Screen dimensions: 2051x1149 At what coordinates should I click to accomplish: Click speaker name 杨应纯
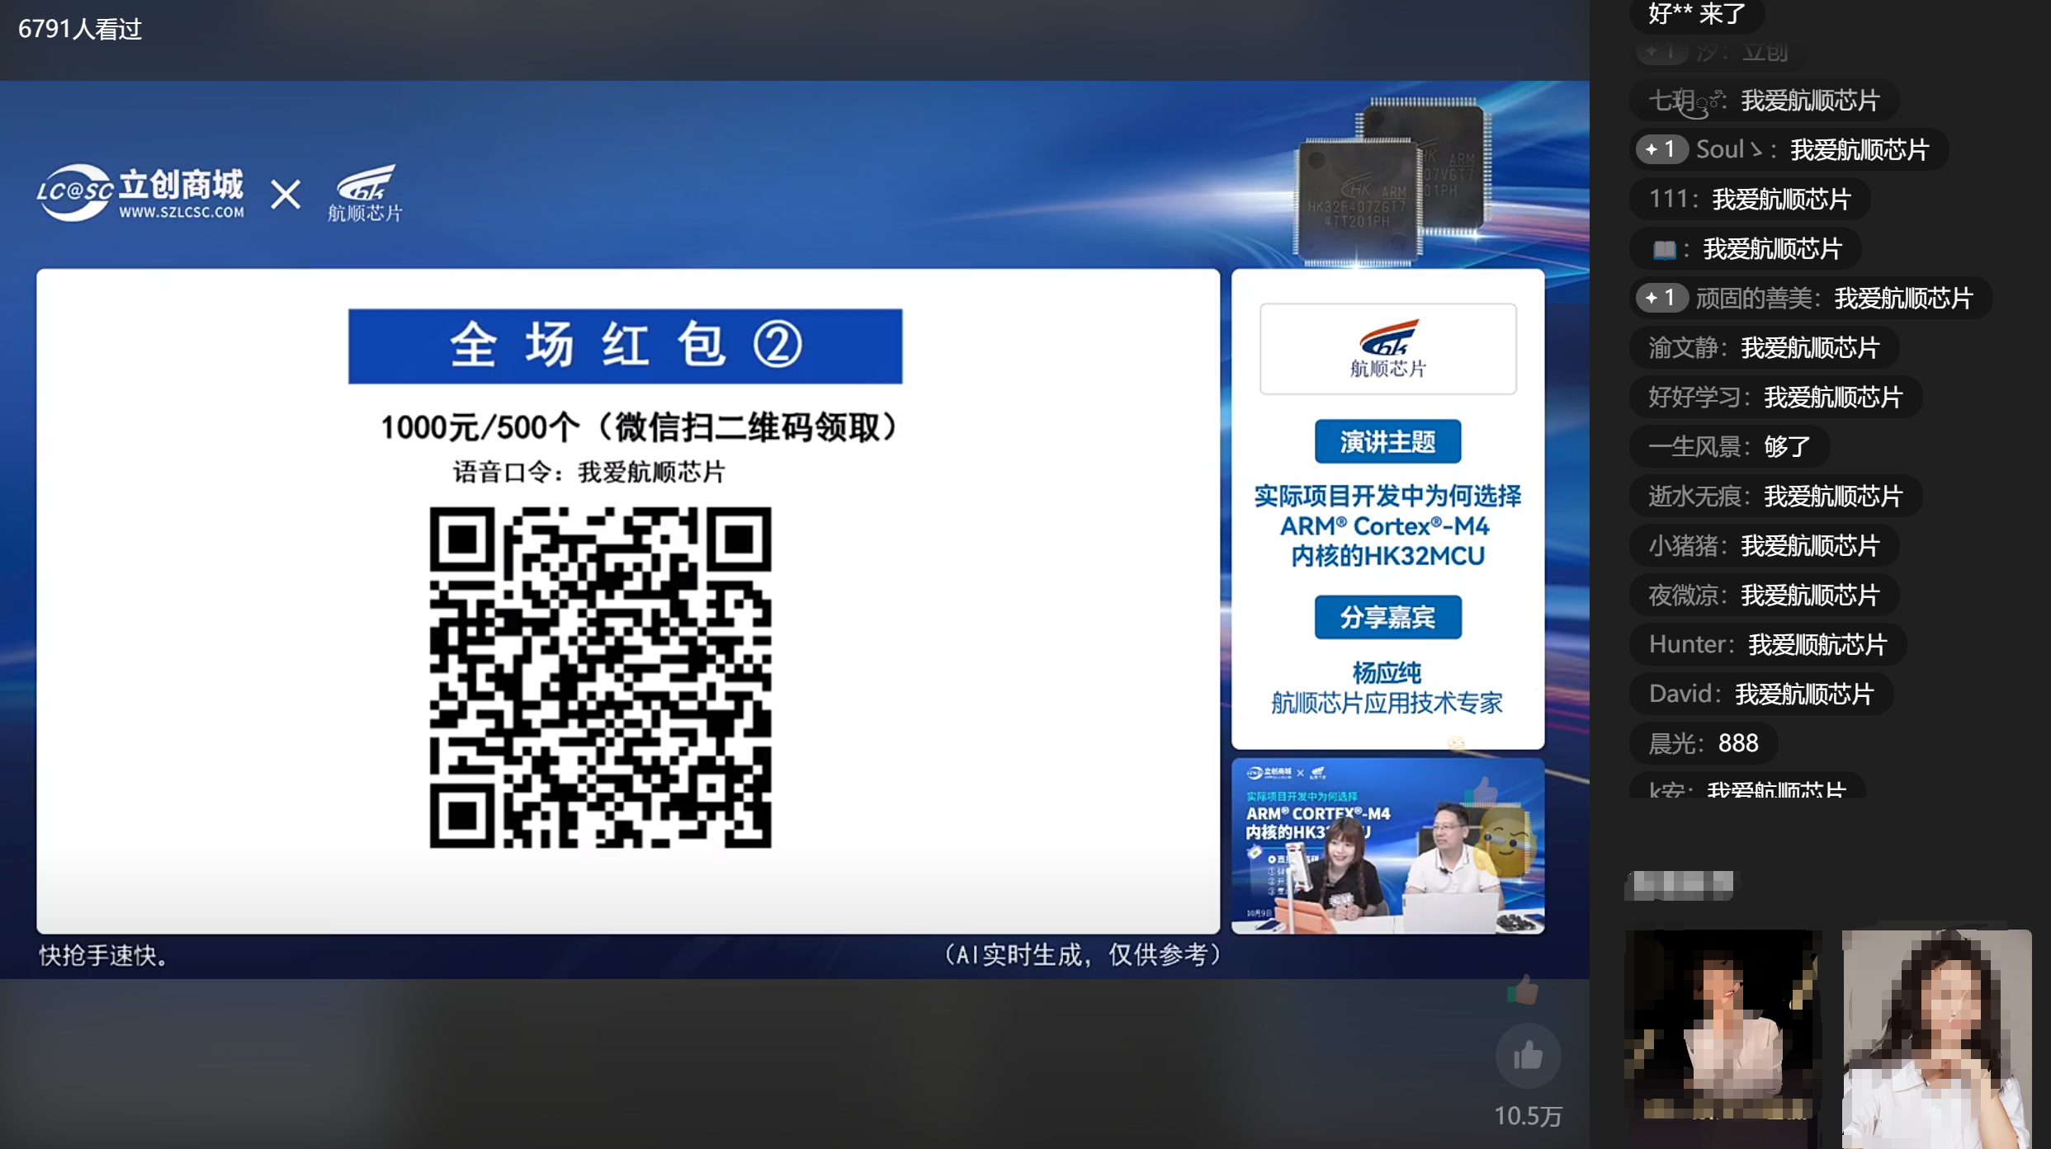click(1387, 673)
